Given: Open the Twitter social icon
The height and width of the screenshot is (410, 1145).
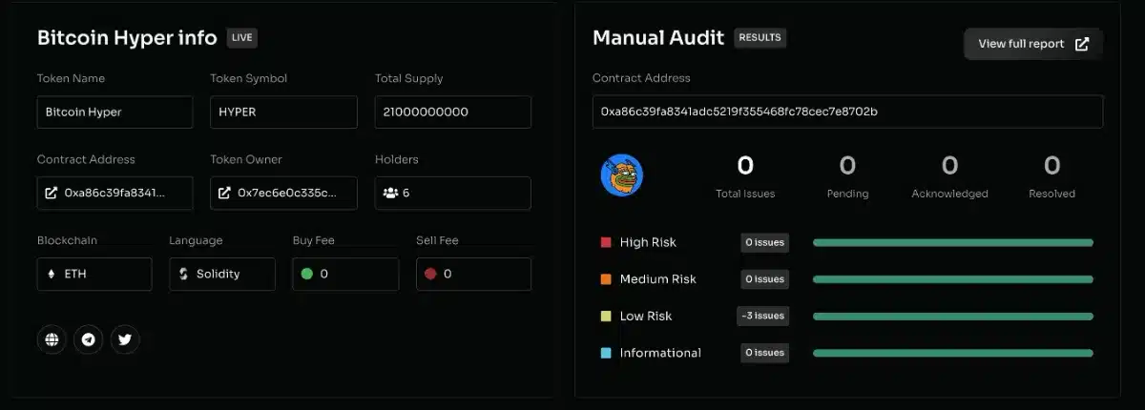Looking at the screenshot, I should coord(125,339).
